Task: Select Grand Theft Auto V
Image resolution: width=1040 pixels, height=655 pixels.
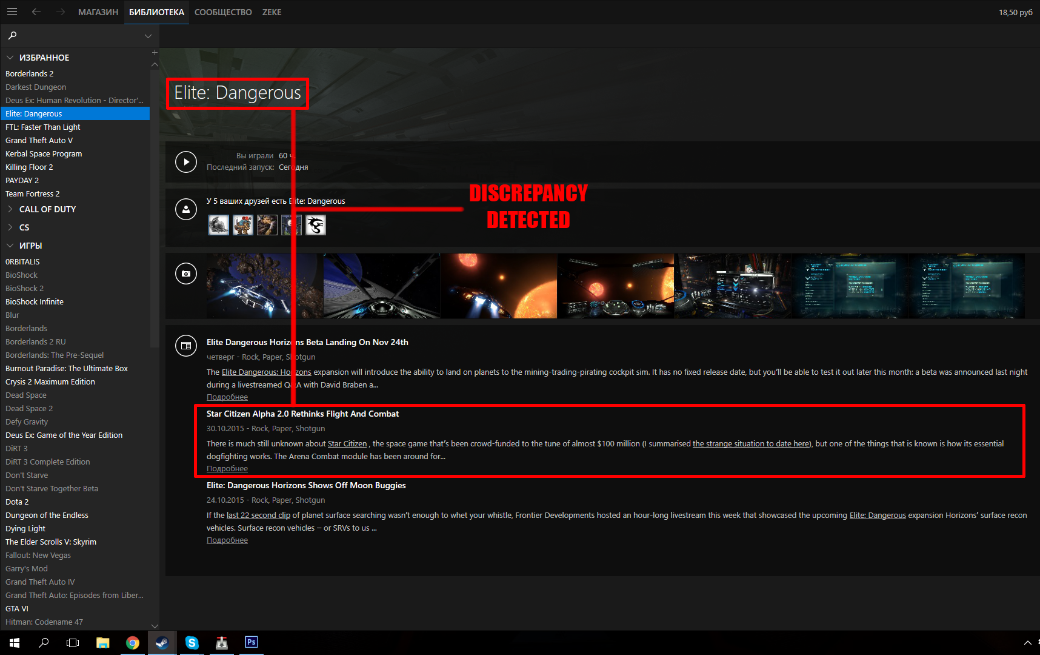Action: 75,140
